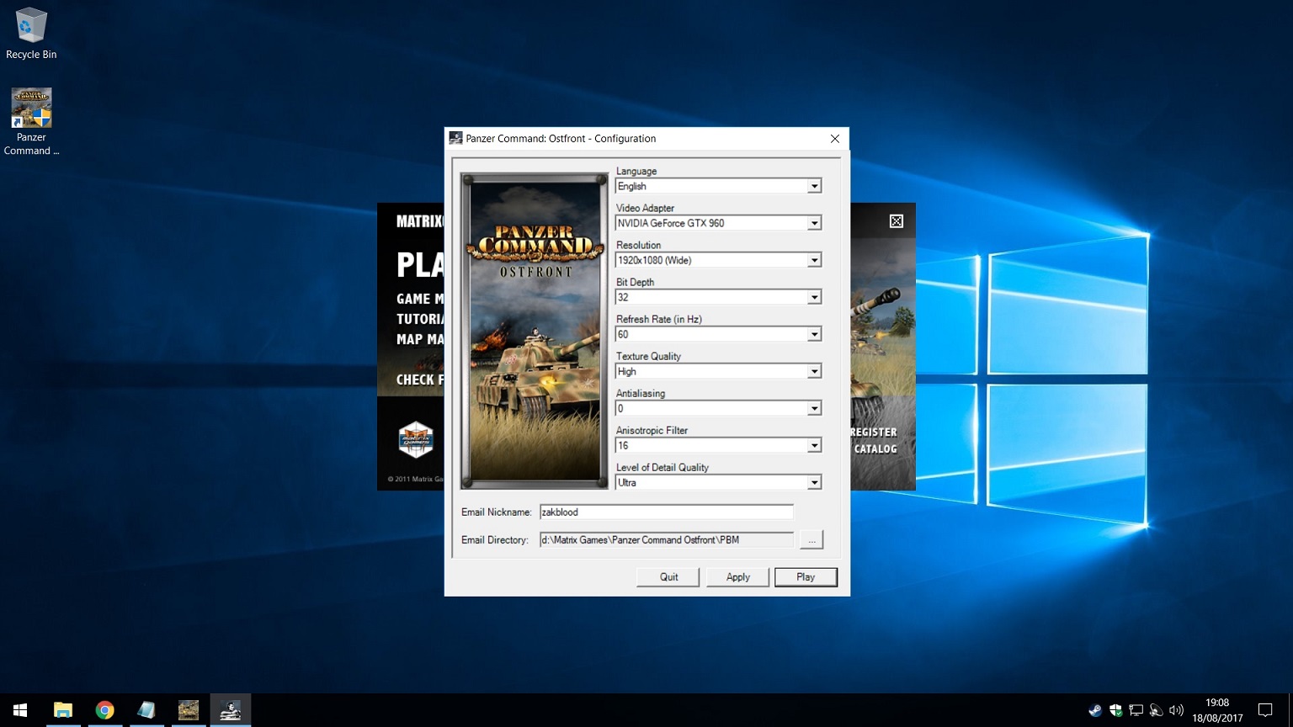Open Windows Defender from system tray

[1115, 710]
